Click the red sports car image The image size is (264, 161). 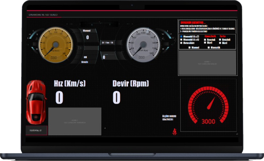36,101
